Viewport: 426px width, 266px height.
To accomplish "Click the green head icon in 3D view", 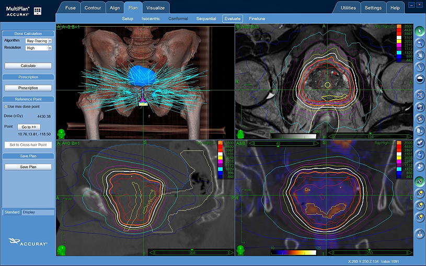I will (61, 134).
